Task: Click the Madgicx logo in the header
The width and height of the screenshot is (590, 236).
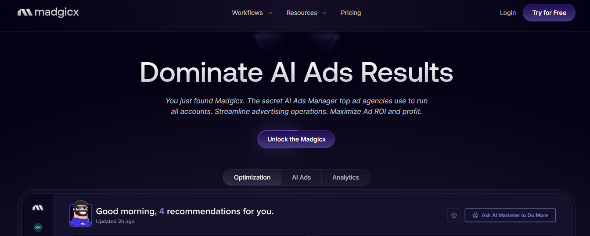Action: click(48, 13)
